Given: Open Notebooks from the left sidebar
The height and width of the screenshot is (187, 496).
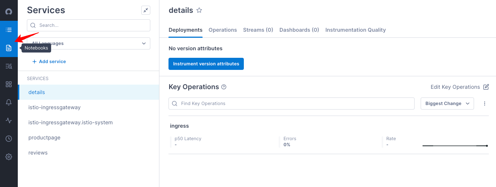Looking at the screenshot, I should tap(9, 48).
